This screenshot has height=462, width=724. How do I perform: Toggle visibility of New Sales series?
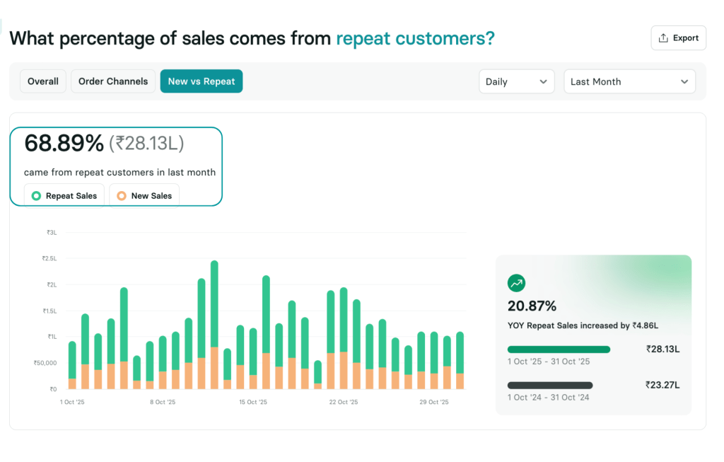pos(144,195)
